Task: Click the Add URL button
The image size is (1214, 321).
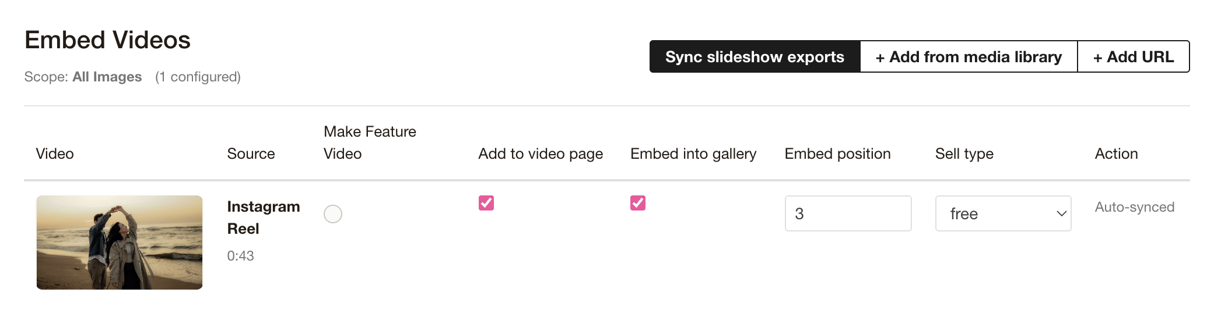Action: coord(1133,57)
